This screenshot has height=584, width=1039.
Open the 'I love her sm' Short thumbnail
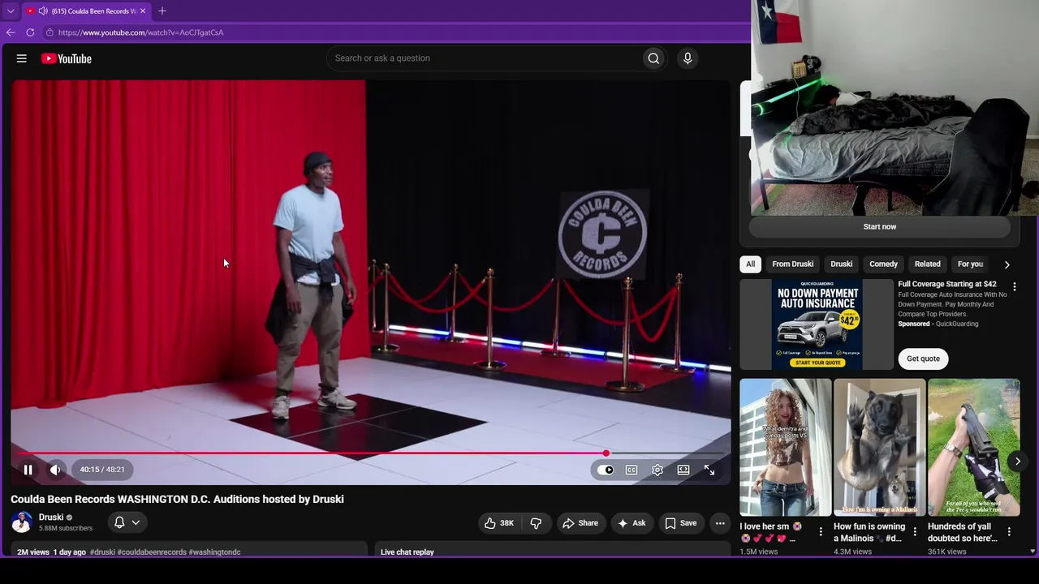tap(786, 447)
